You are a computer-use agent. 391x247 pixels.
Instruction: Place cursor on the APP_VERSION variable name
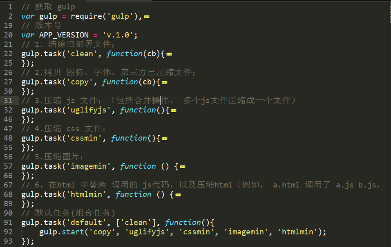[x=64, y=35]
